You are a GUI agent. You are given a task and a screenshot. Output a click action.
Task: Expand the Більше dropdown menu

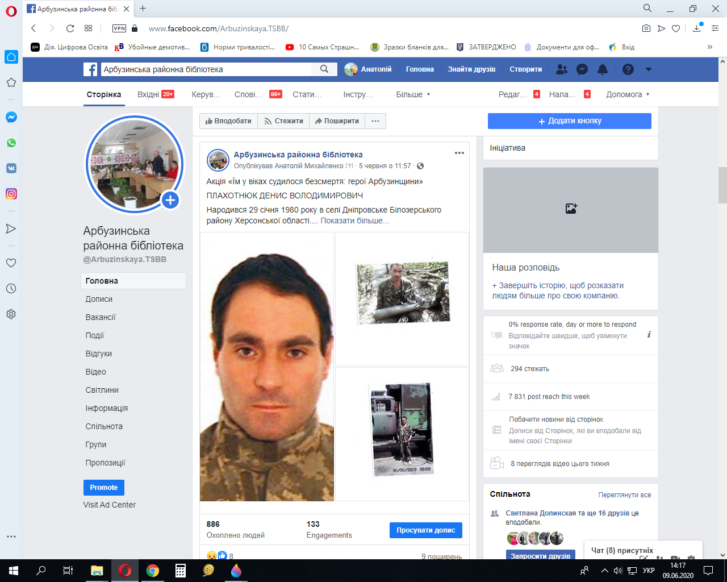point(413,94)
